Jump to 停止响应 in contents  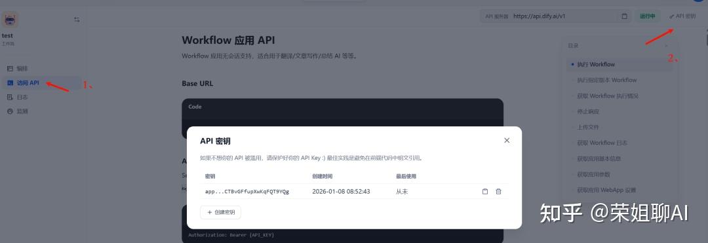588,111
